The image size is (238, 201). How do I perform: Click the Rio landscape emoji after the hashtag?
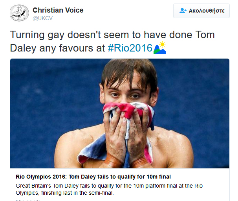(x=160, y=48)
